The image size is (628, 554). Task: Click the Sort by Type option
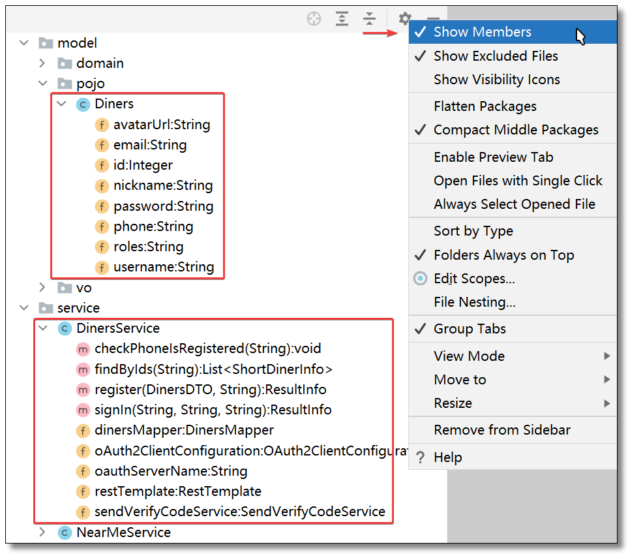[473, 231]
